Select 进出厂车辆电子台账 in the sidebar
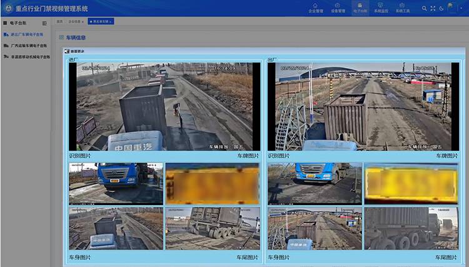Screen dimensions: 469x267 [26, 34]
